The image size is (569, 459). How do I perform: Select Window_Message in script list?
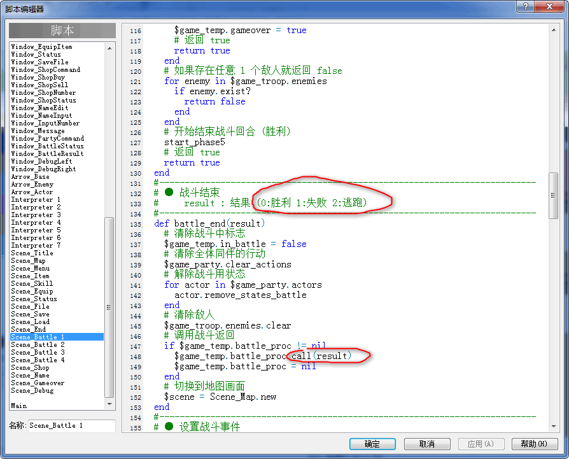tap(38, 131)
